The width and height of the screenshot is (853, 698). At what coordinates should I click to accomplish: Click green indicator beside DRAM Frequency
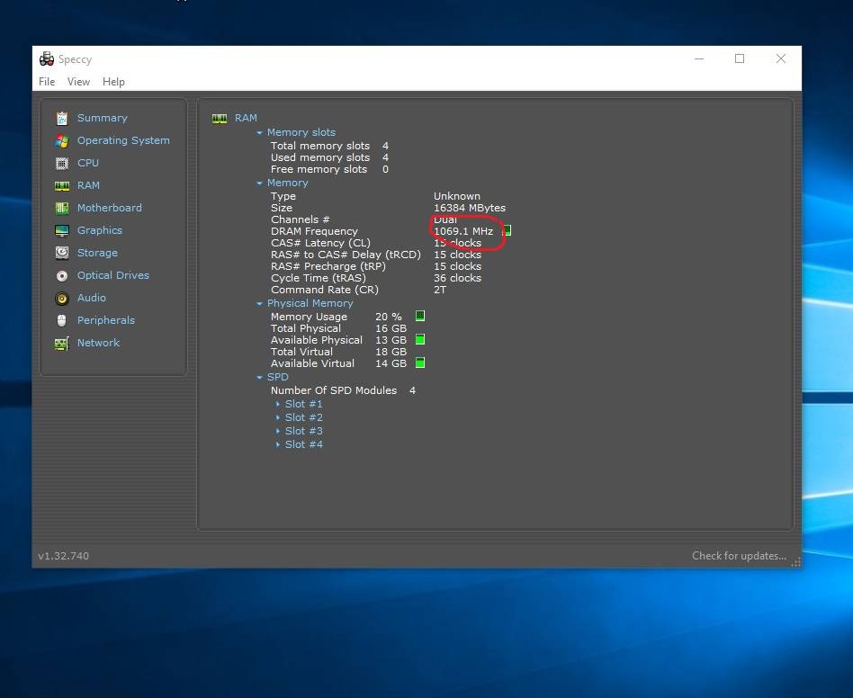pyautogui.click(x=507, y=231)
